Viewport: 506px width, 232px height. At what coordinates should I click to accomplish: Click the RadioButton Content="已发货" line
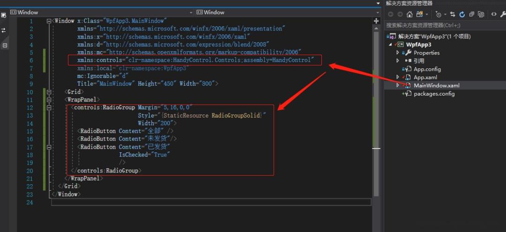[124, 147]
